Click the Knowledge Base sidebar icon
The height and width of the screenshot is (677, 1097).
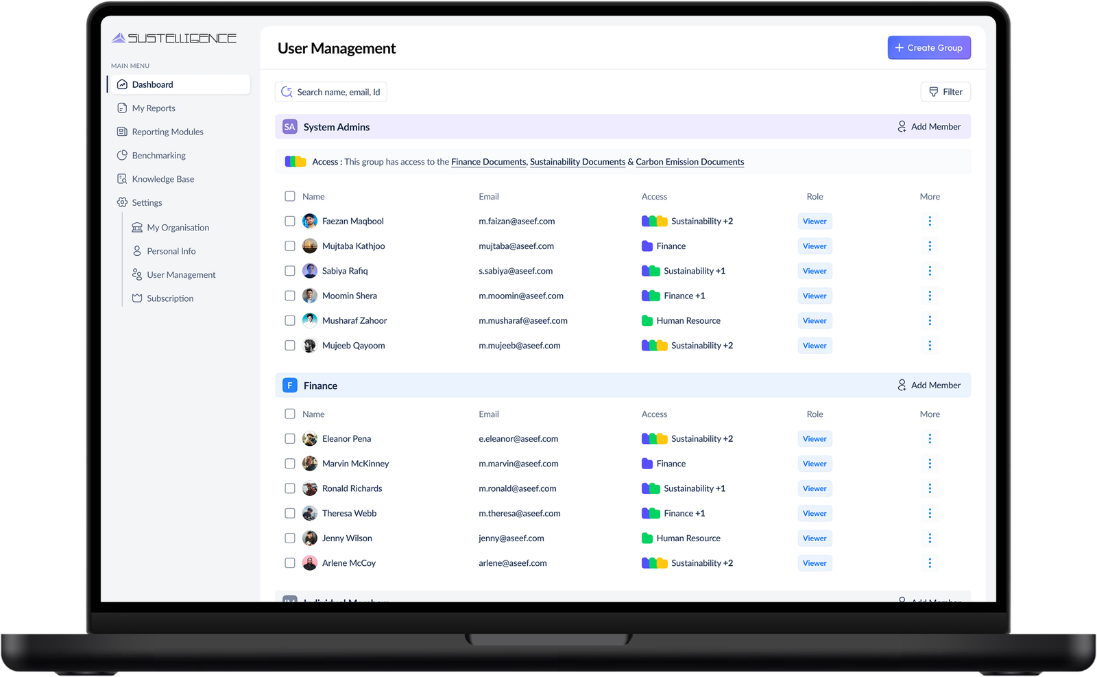[122, 179]
